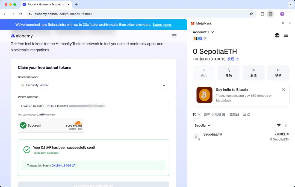Screen dimensions: 295x187
Task: Switch to the 收藏品 tab
Action: pos(234,115)
